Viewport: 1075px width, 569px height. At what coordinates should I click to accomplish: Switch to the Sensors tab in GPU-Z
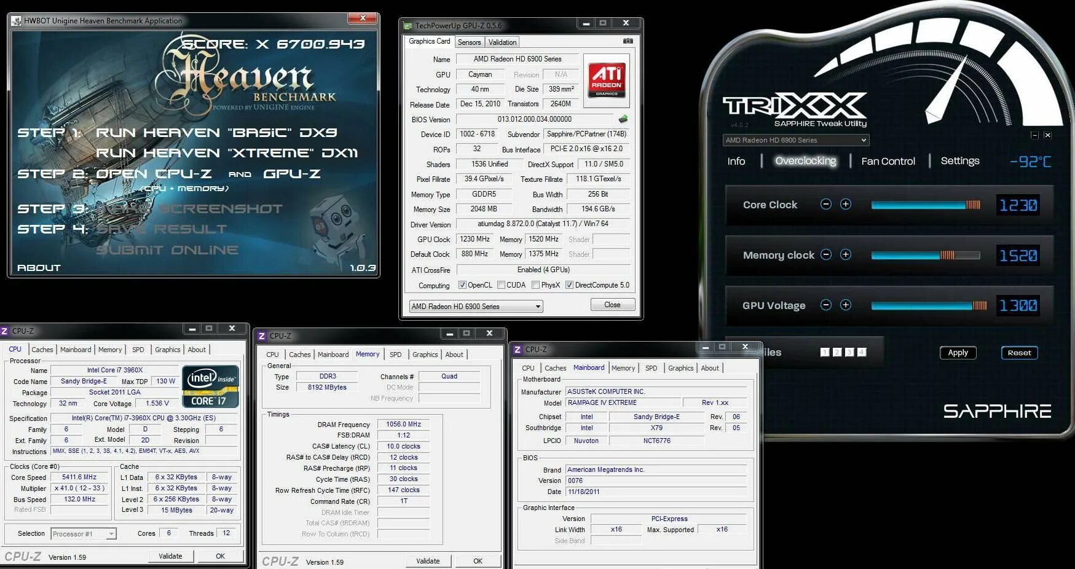(469, 42)
